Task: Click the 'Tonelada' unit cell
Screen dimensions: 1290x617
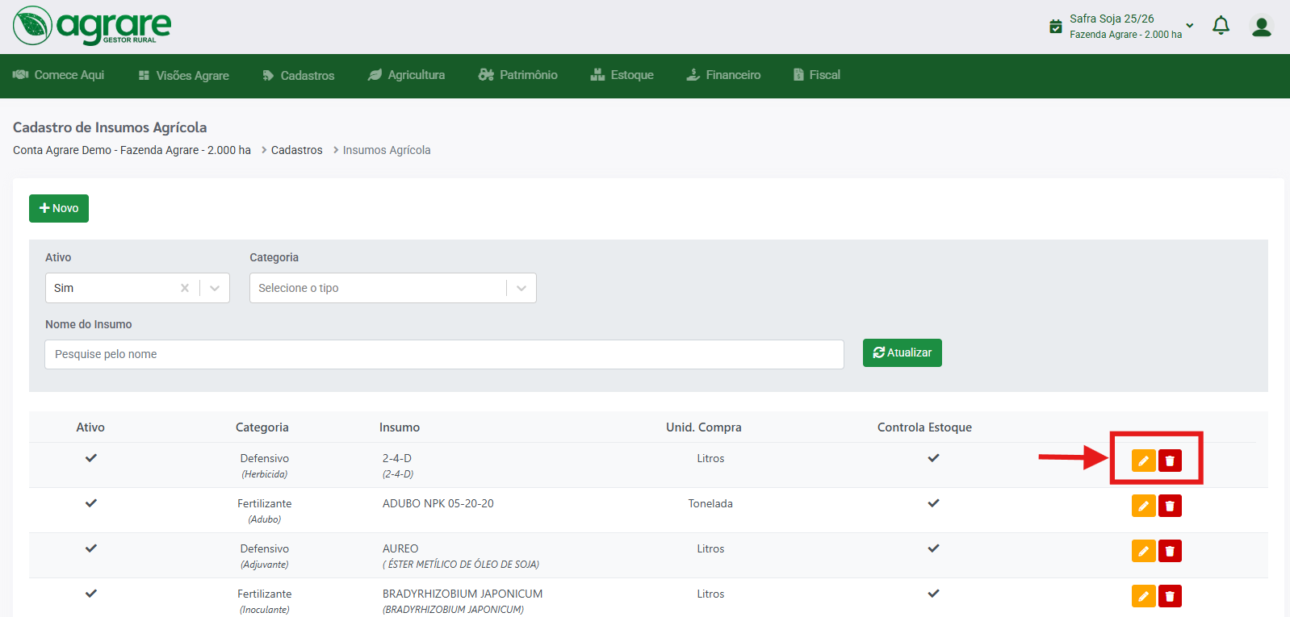Action: tap(710, 503)
